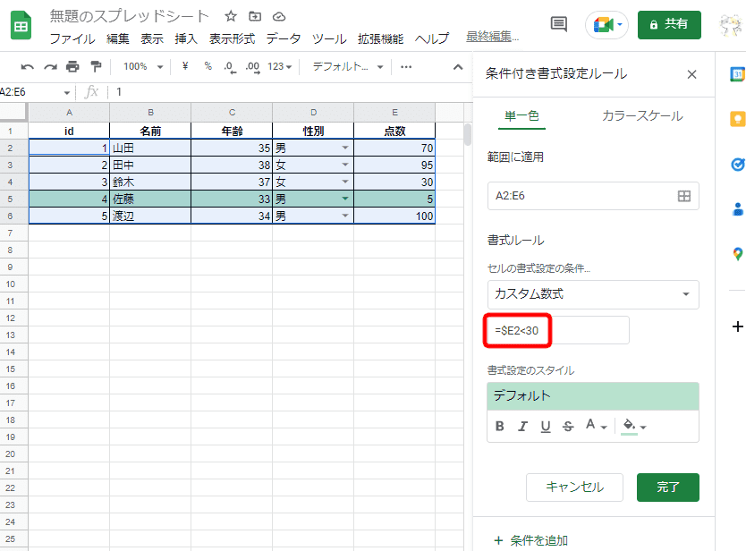Toggle italic in the formatting style section
746x551 pixels.
522,426
